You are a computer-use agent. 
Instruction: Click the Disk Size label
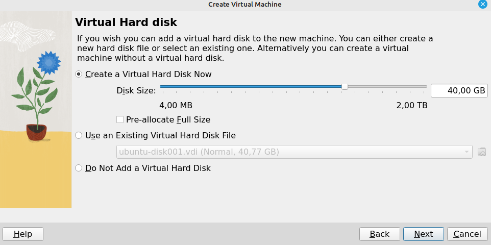[x=136, y=91]
